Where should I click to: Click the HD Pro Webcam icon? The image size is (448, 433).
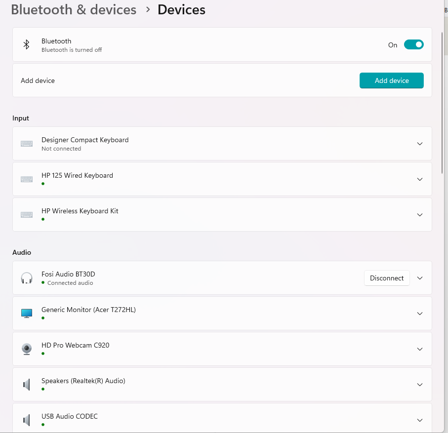[27, 349]
